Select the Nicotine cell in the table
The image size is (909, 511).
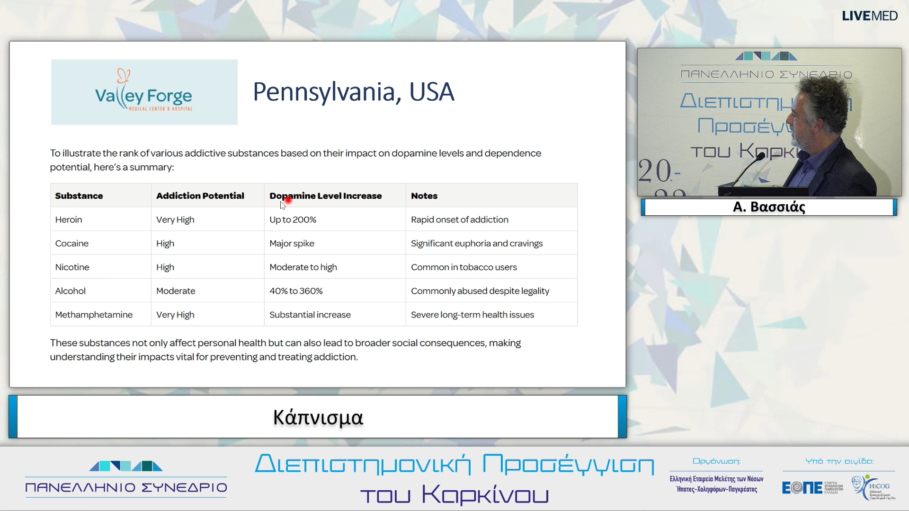tap(72, 267)
